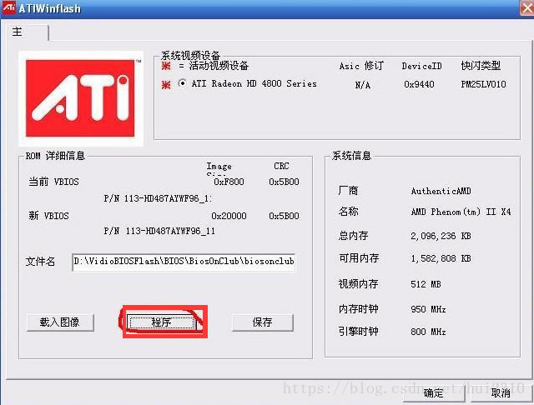Click the large ATI logo image
Screen dimensions: 534x405
(81, 98)
